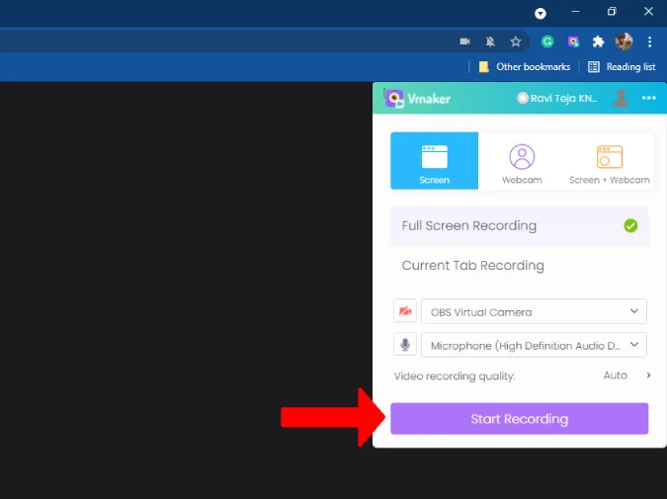Switch to Webcam recording mode

[522, 161]
